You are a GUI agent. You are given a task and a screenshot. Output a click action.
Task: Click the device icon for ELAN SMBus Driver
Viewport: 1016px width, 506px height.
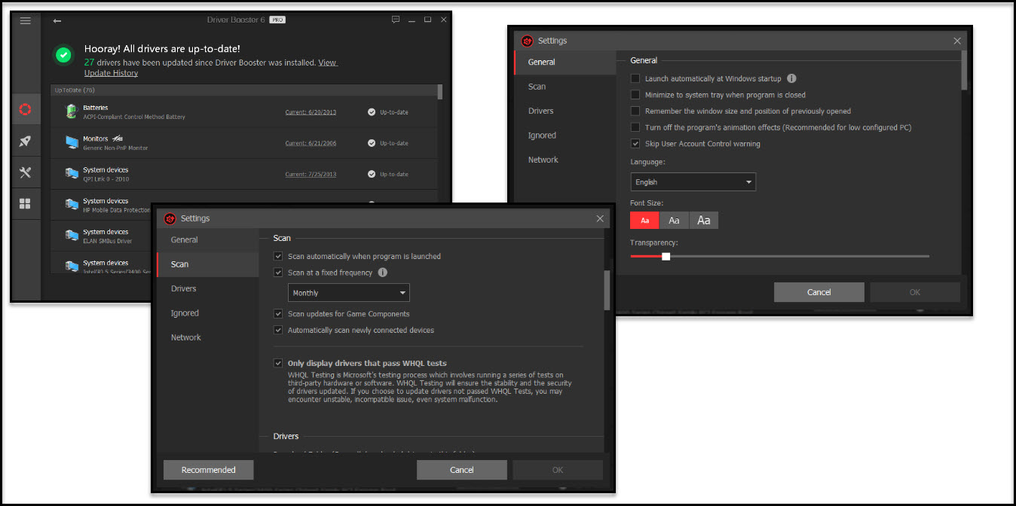point(72,235)
